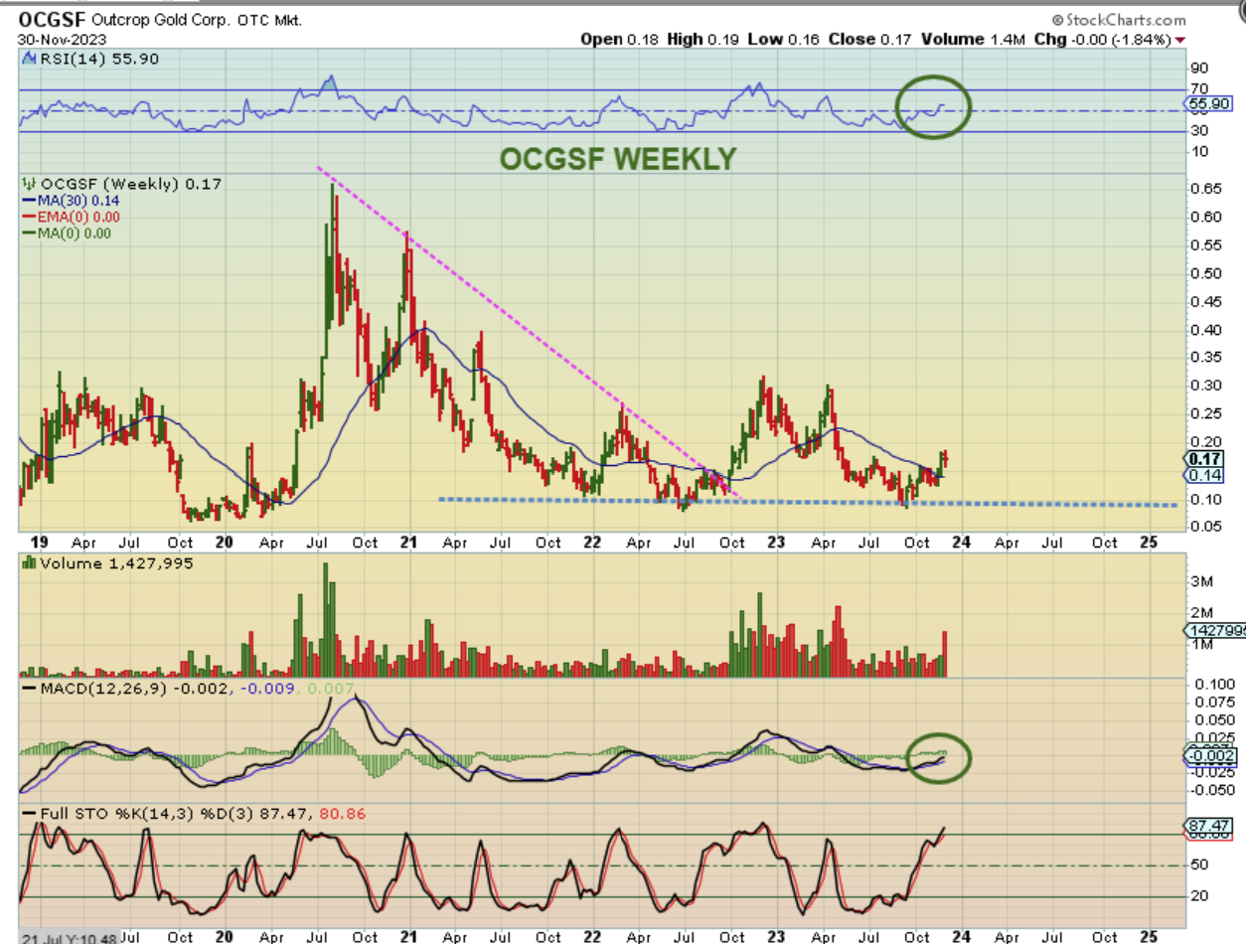Click the 55.90 RSI axis value tag
The width and height of the screenshot is (1246, 945).
point(1208,102)
